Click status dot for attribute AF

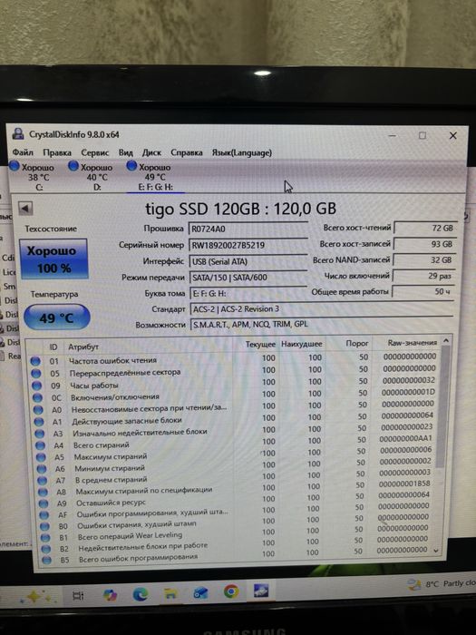point(44,515)
